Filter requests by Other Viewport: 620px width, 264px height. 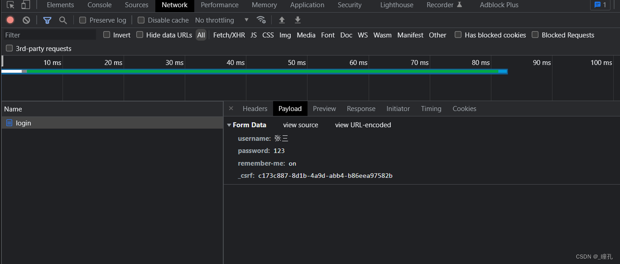click(437, 35)
